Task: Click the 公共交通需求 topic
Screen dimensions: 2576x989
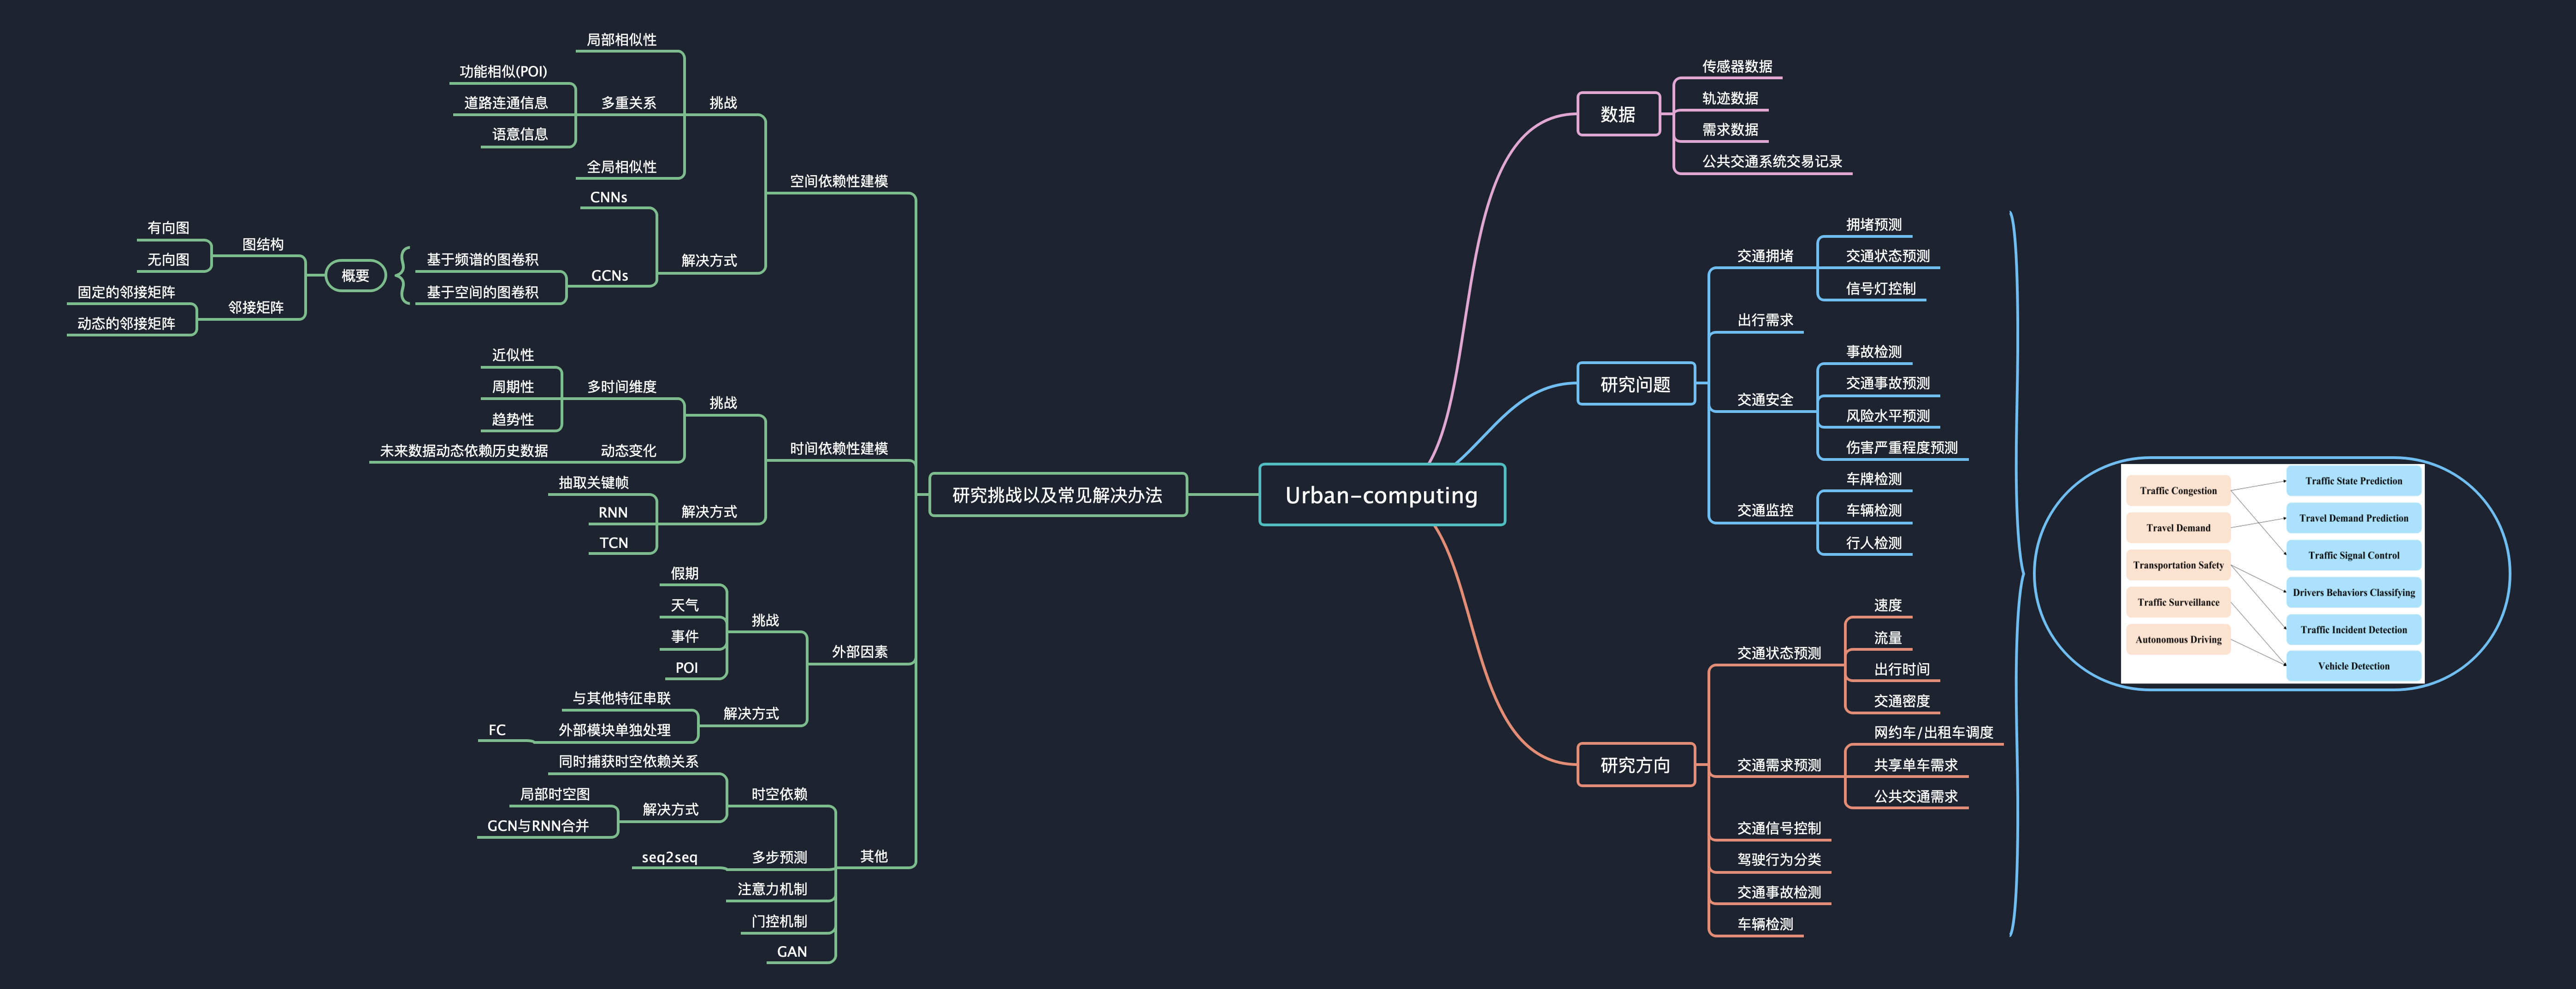Action: tap(1916, 796)
